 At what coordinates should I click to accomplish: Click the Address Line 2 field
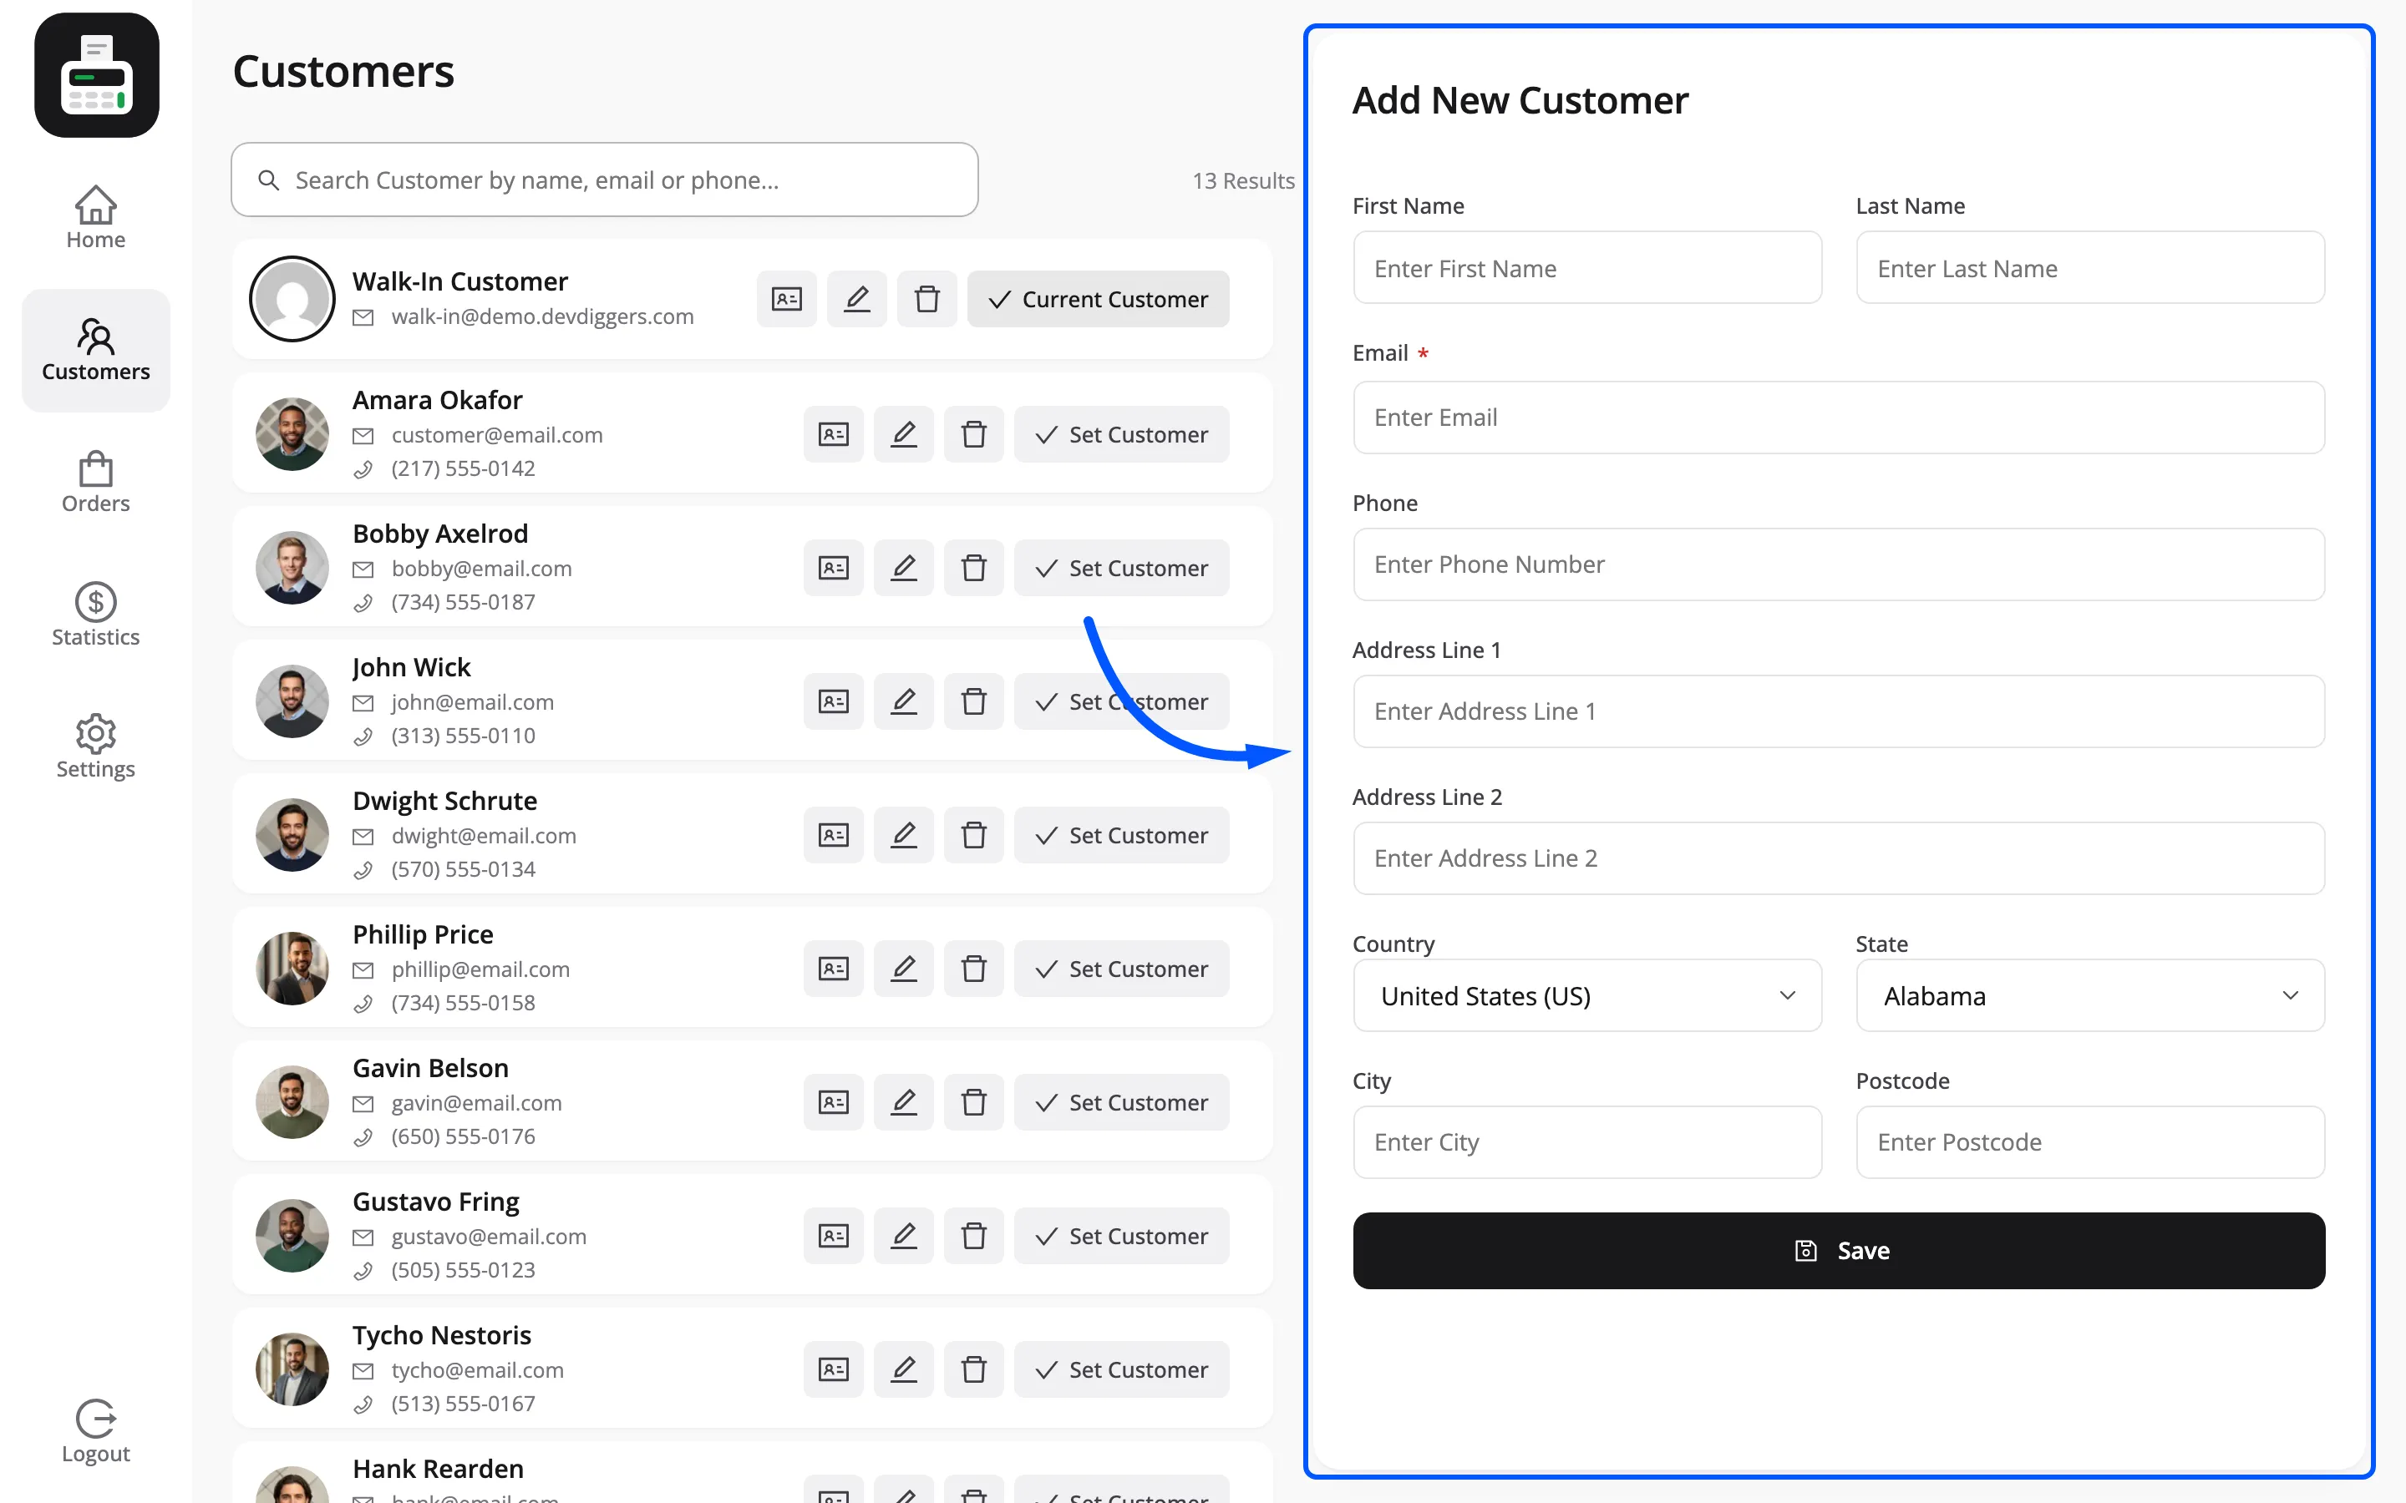[1838, 858]
